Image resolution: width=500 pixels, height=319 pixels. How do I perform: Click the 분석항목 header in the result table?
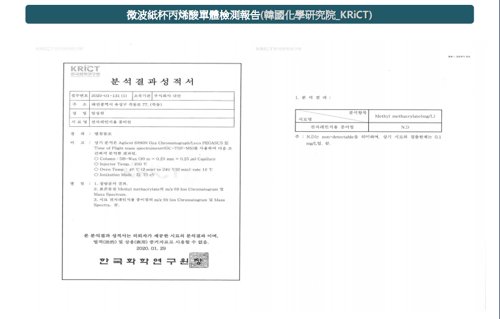pyautogui.click(x=358, y=112)
